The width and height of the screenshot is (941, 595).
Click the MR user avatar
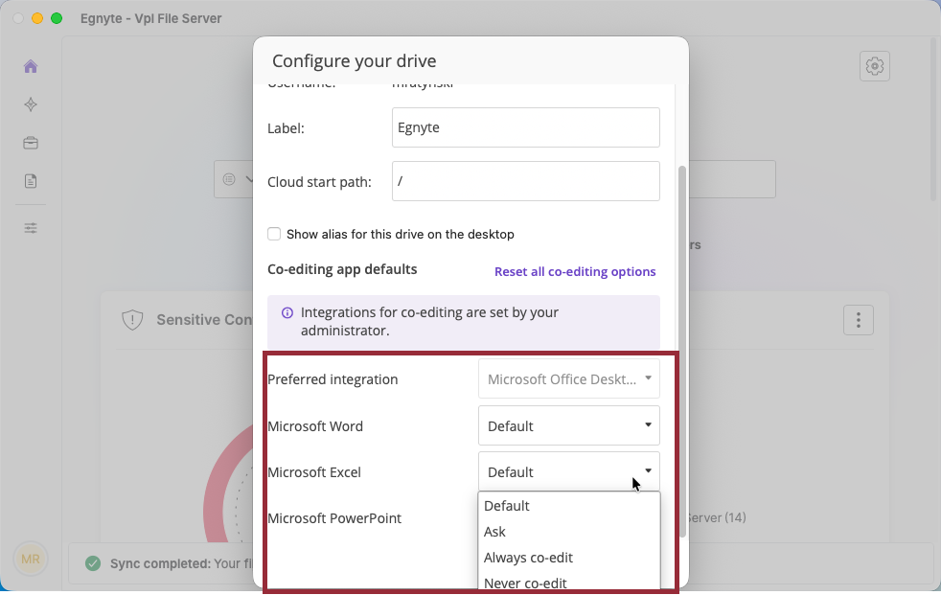(31, 559)
